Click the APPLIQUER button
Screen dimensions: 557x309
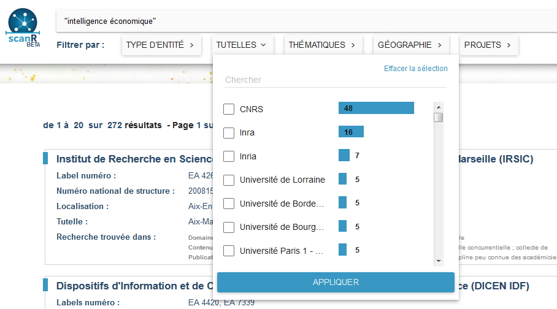click(x=336, y=283)
